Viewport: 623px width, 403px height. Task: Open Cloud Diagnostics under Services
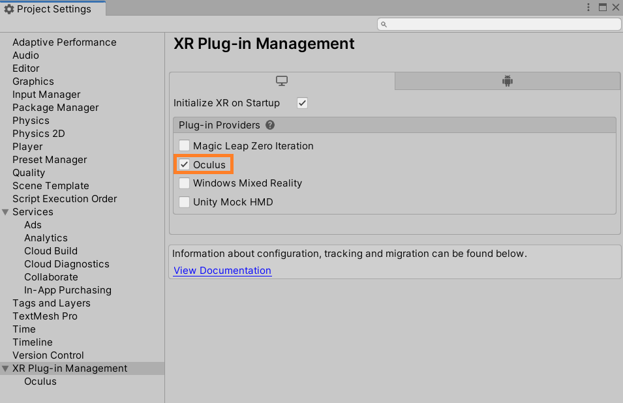coord(67,264)
